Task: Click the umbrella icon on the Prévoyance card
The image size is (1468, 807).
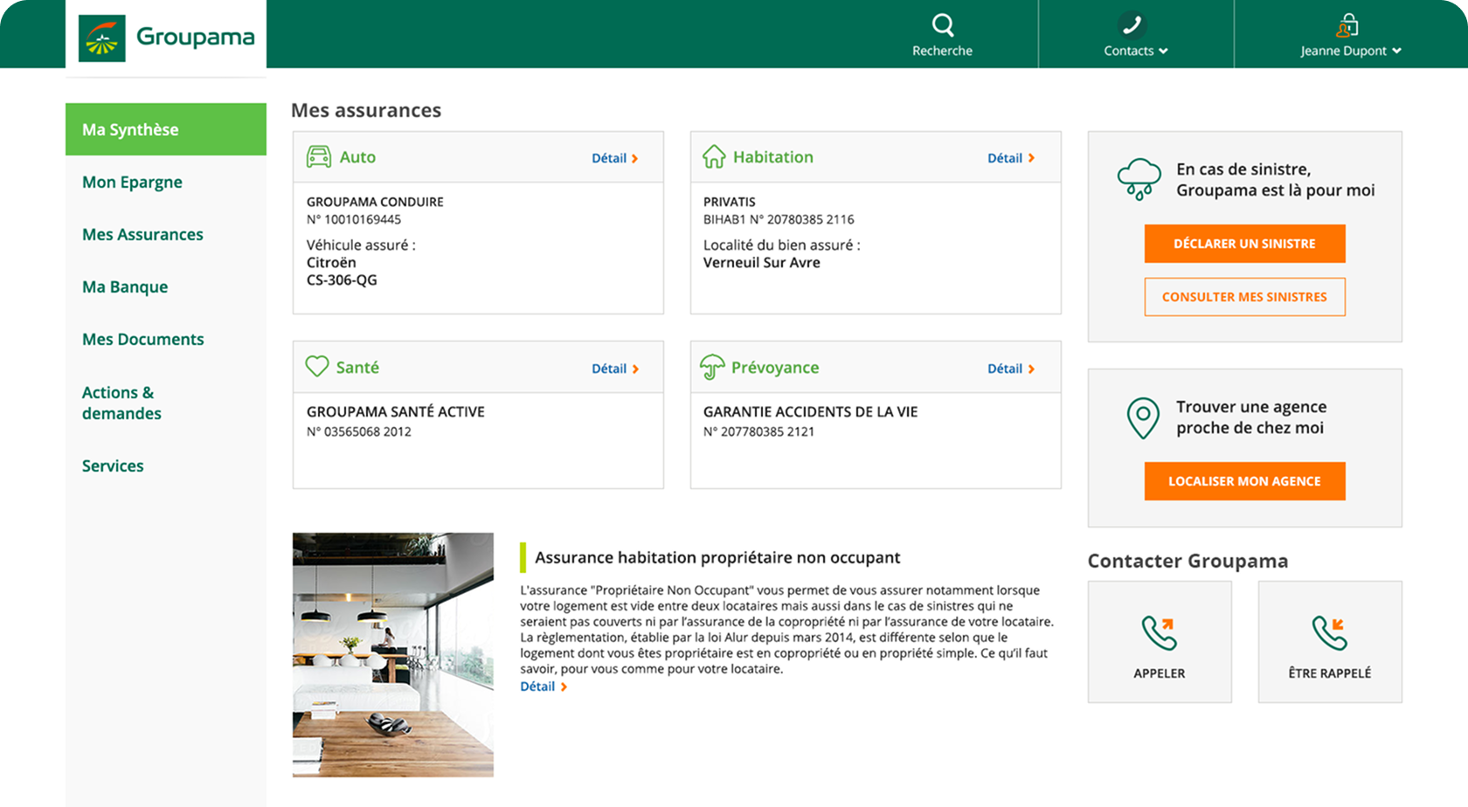Action: [712, 367]
